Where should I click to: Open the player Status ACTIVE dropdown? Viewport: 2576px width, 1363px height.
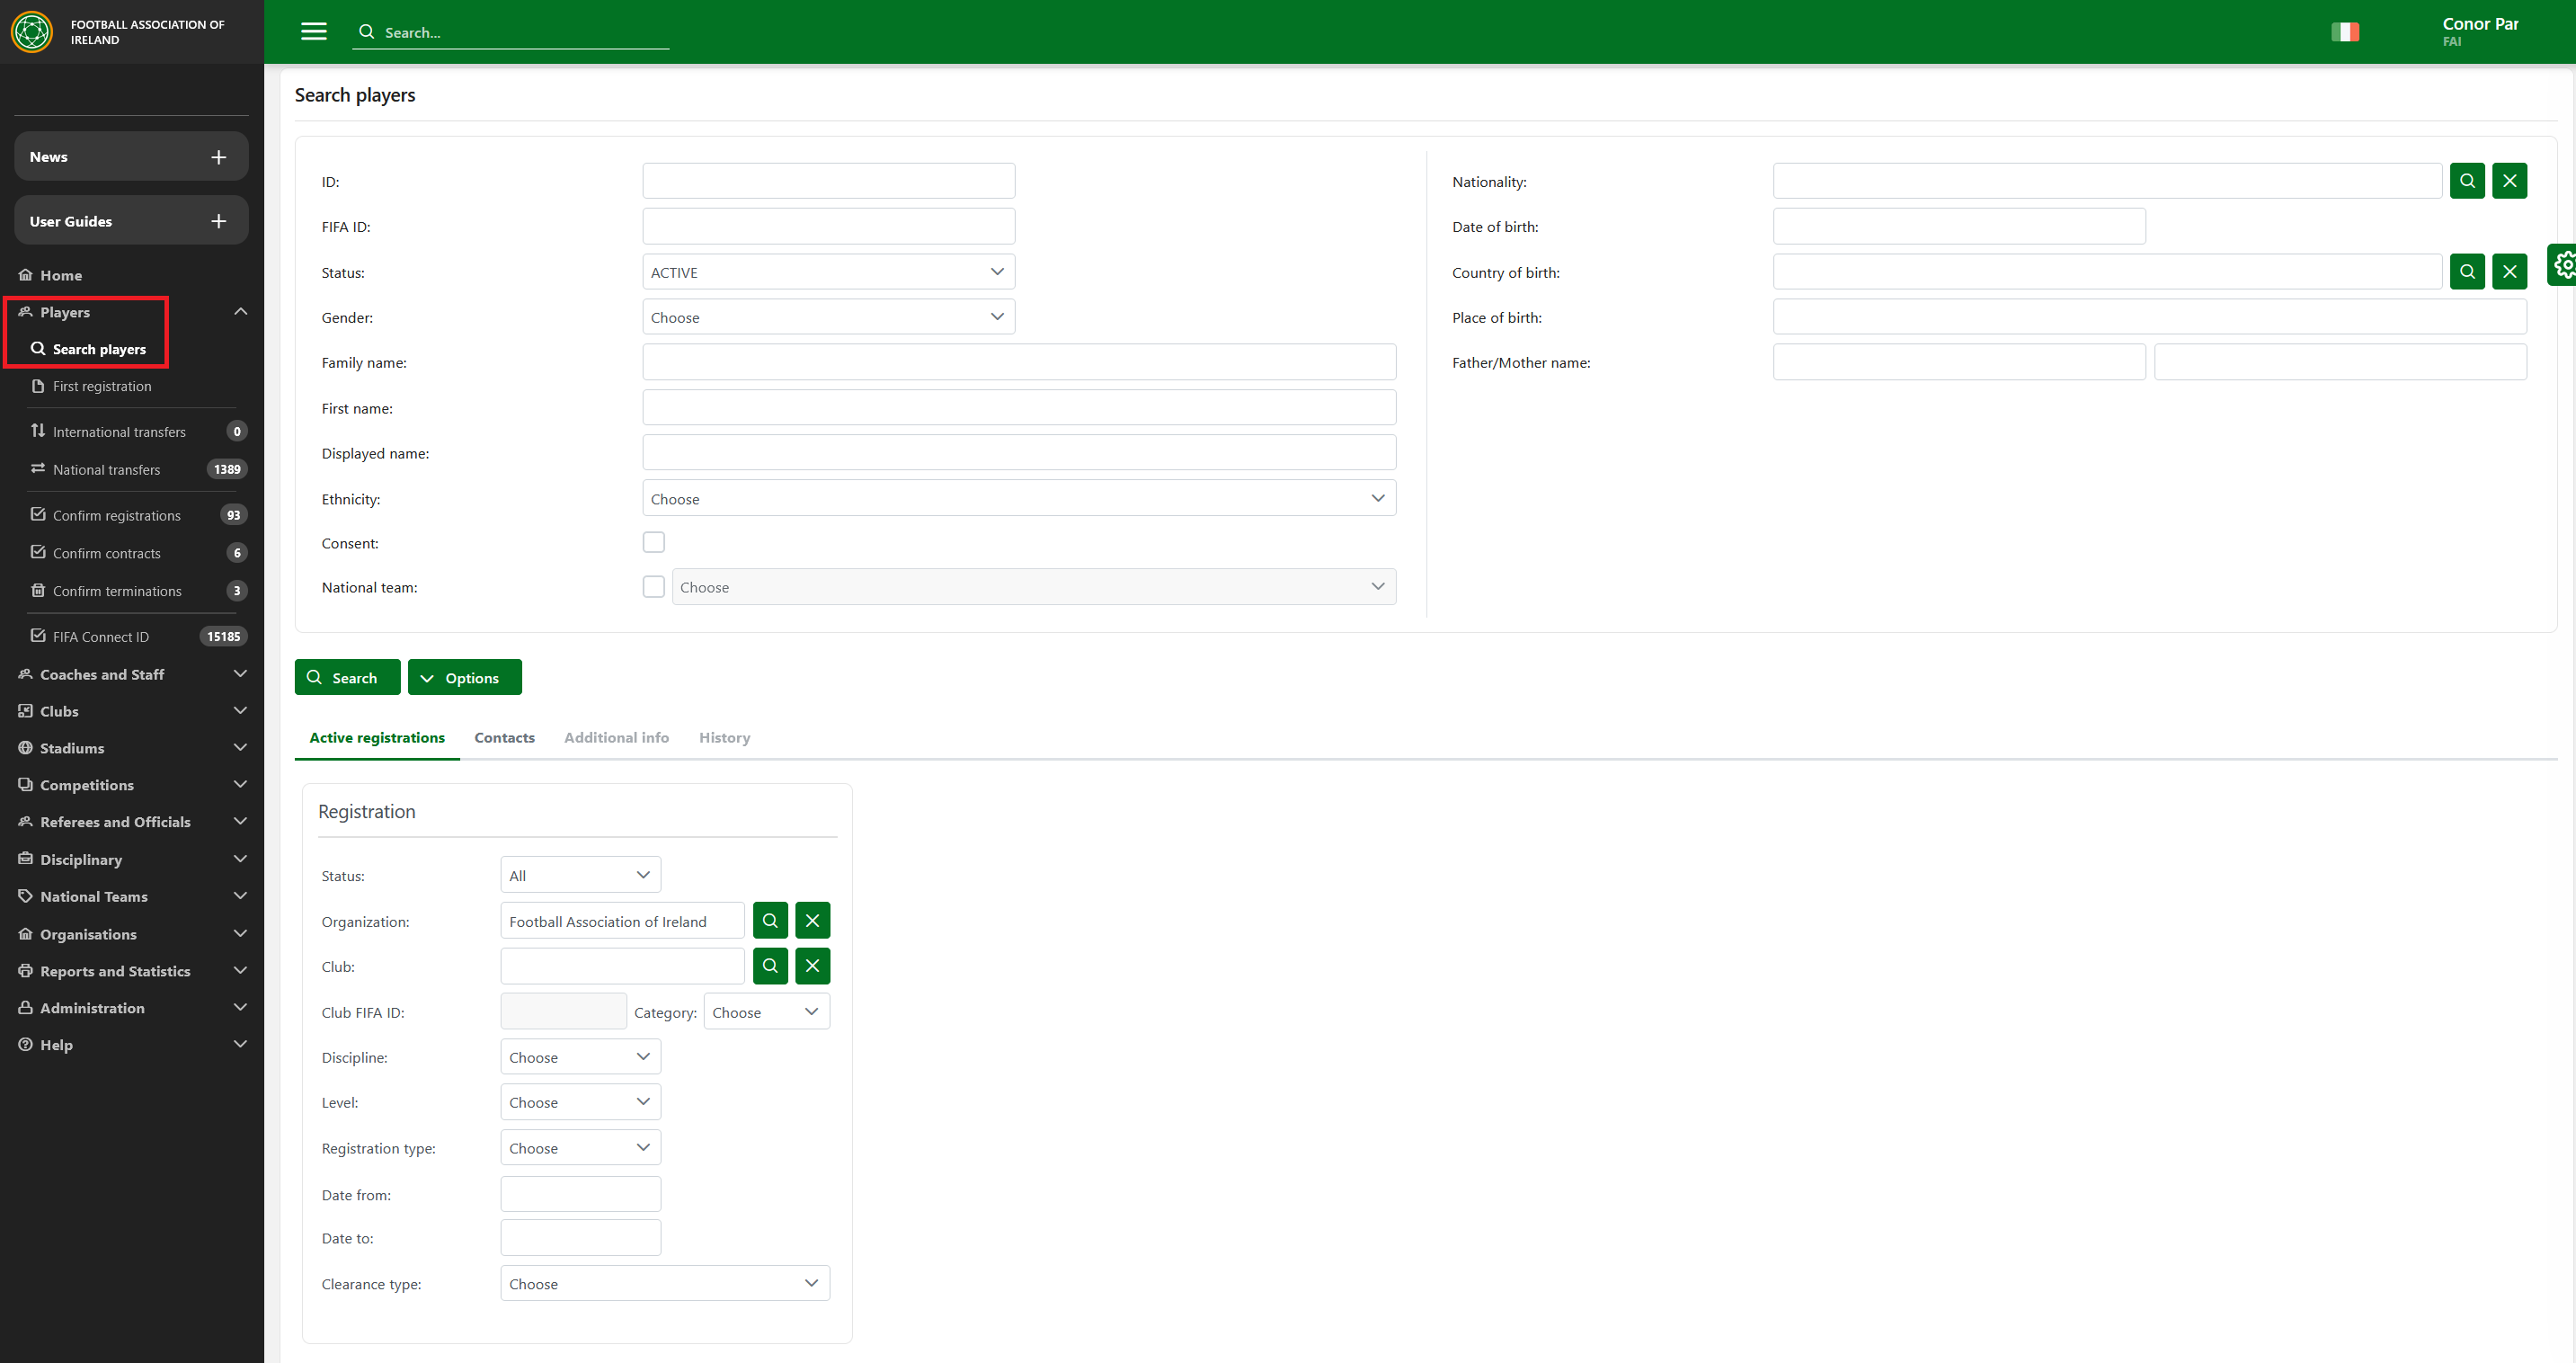pyautogui.click(x=828, y=272)
